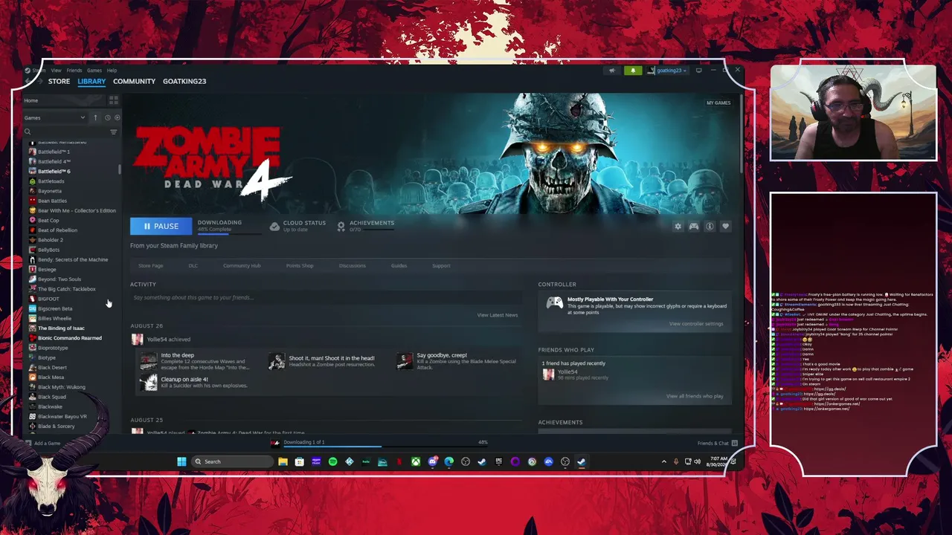Open File Explorer from the taskbar

tap(283, 461)
